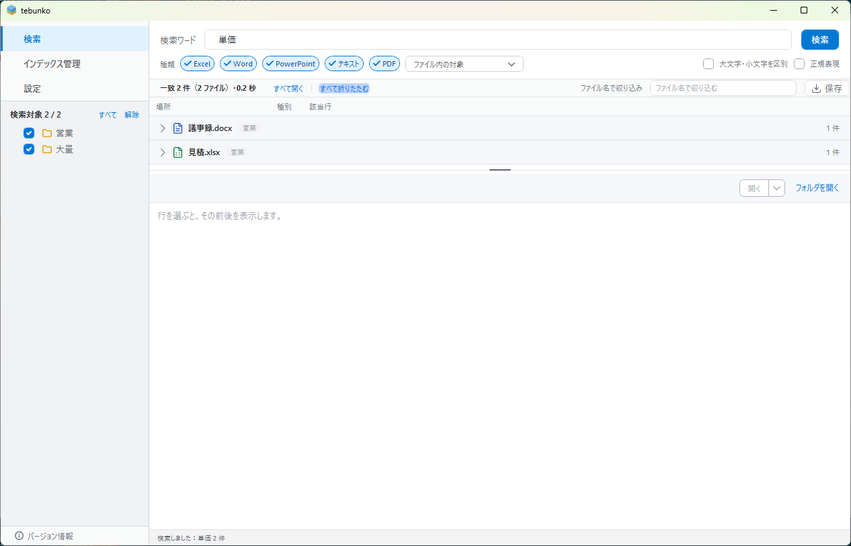Click the info icon beside バージョン情報
Viewport: 851px width, 546px height.
[19, 536]
